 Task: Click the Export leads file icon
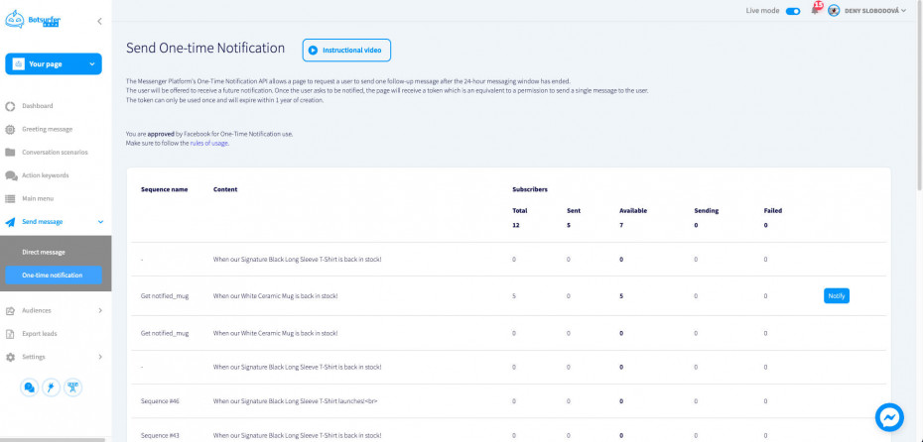point(10,334)
